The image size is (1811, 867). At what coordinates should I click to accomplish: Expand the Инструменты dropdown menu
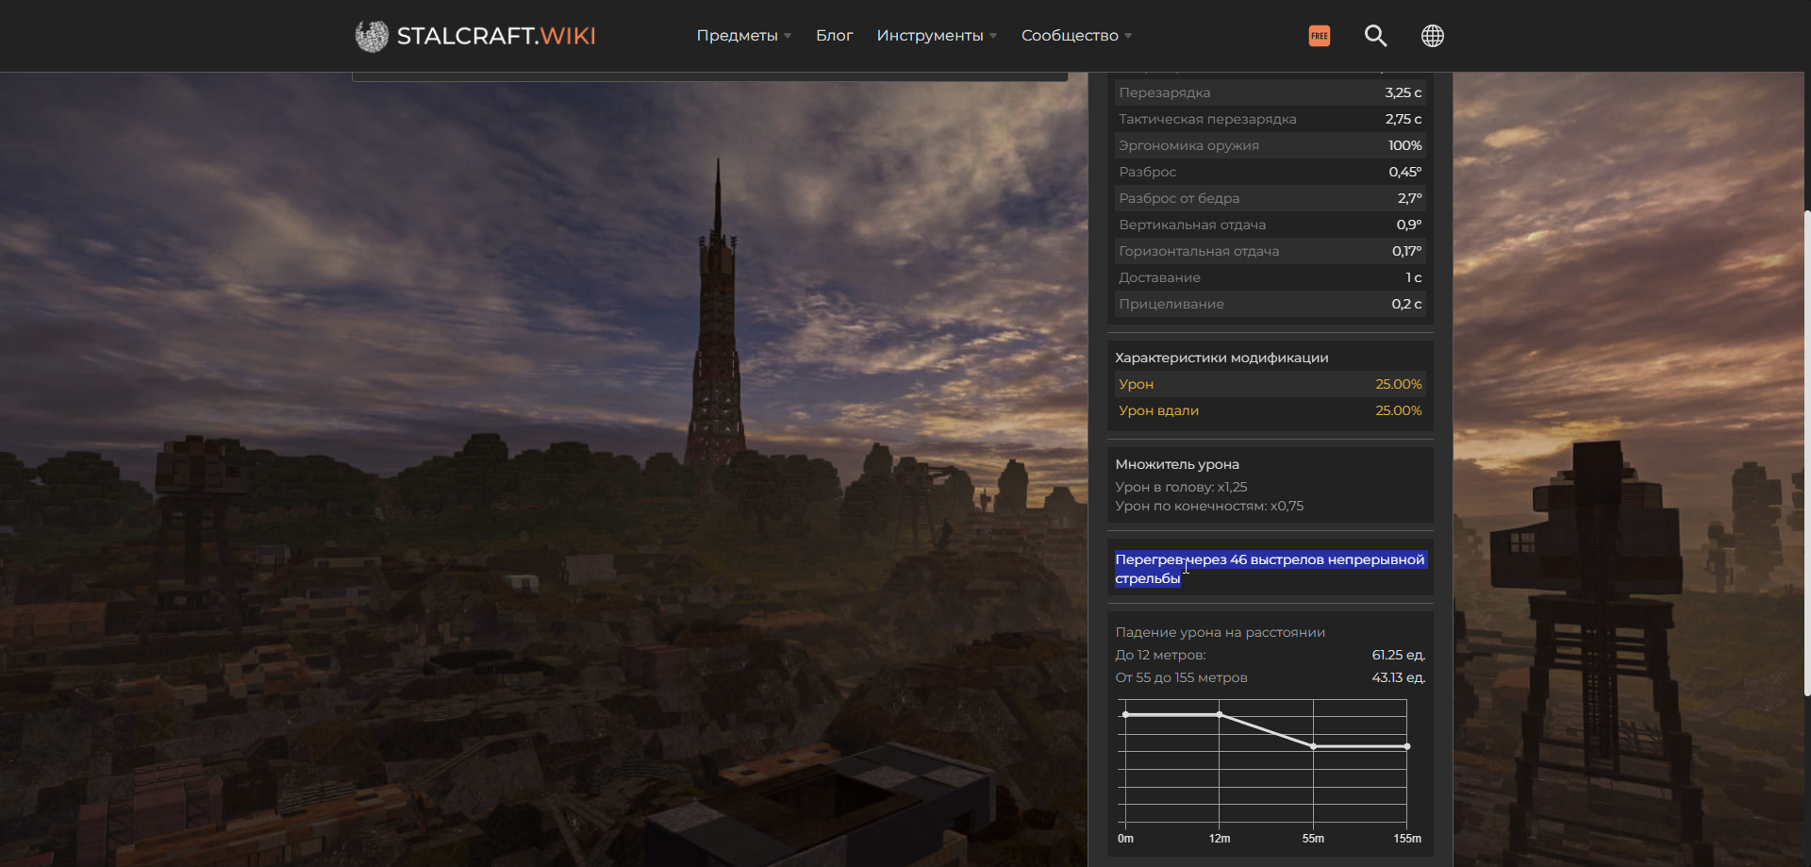tap(937, 36)
